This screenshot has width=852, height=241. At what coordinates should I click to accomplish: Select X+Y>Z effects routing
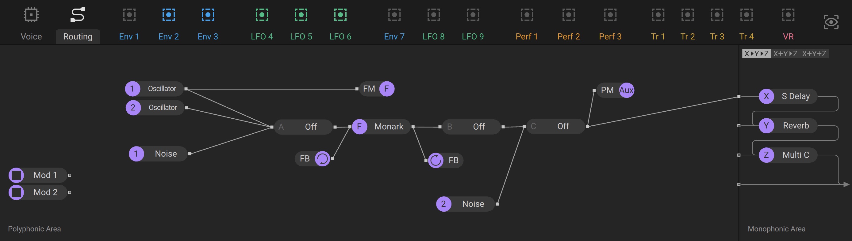pyautogui.click(x=785, y=54)
